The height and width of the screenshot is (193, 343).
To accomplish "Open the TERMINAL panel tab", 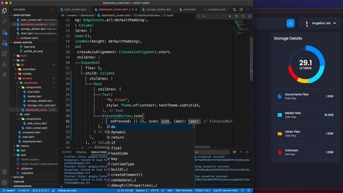I will pyautogui.click(x=81, y=152).
